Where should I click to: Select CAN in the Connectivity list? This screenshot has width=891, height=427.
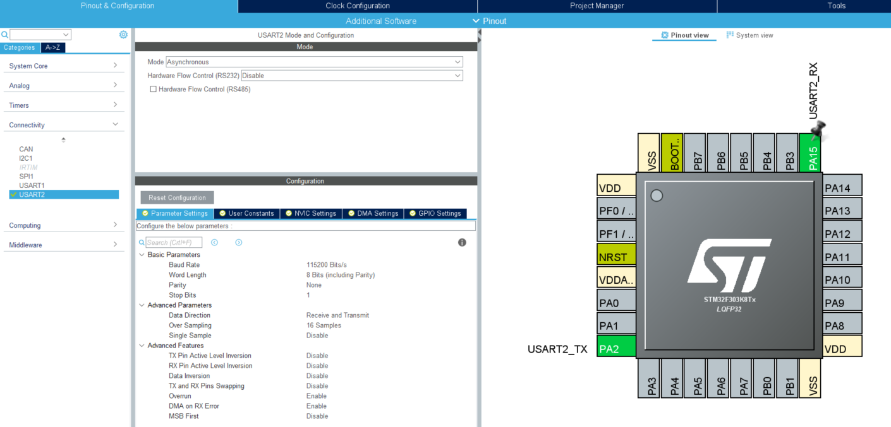coord(26,149)
